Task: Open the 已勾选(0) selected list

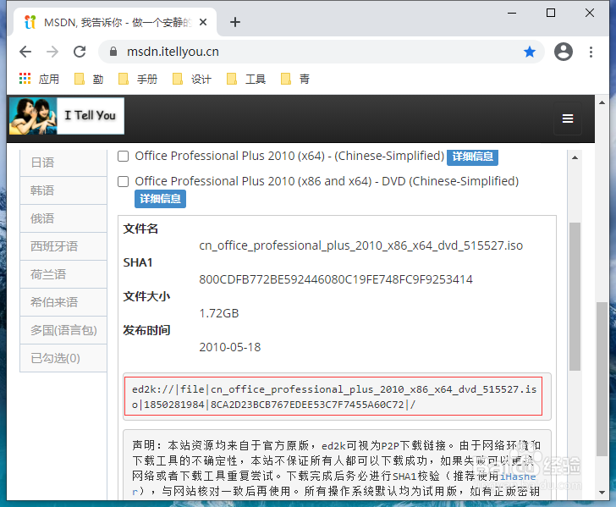Action: (x=63, y=358)
